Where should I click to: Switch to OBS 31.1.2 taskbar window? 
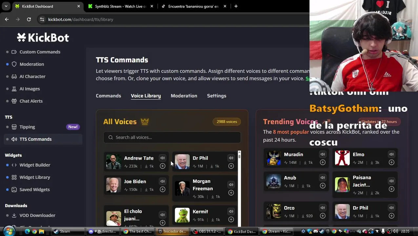coord(207,231)
